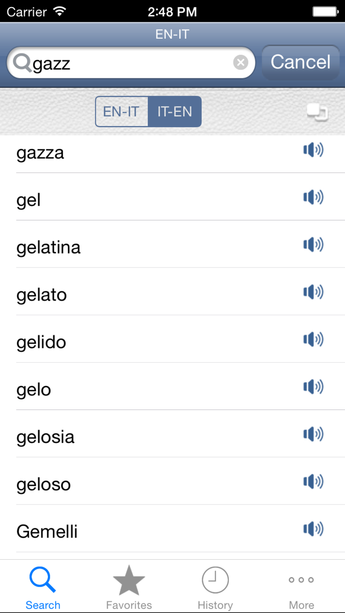Screen dimensions: 345x613
Task: Click the swap languages icon above the word list
Action: [x=318, y=111]
